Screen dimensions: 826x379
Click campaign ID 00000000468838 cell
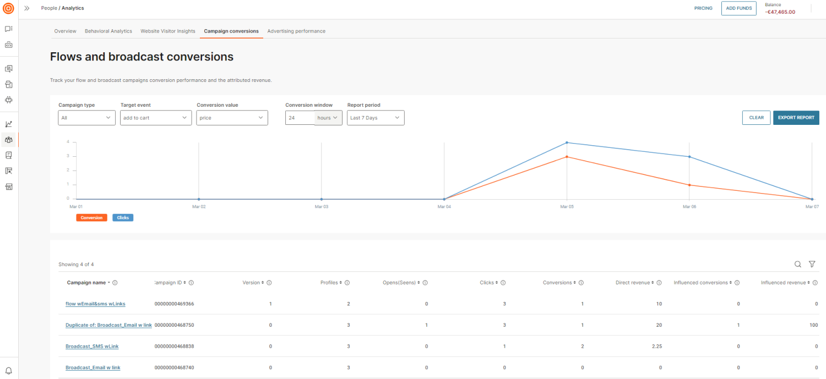174,347
